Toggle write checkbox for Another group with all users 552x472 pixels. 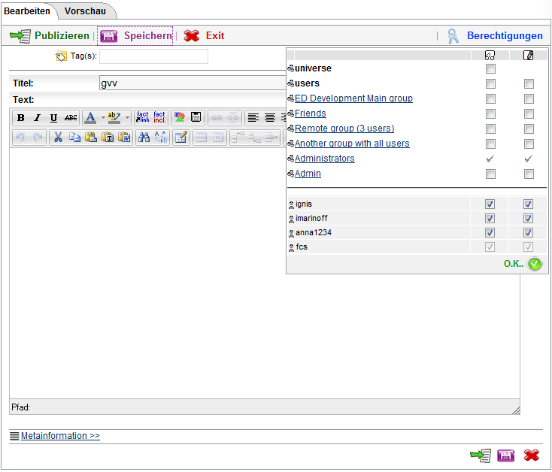tap(529, 144)
